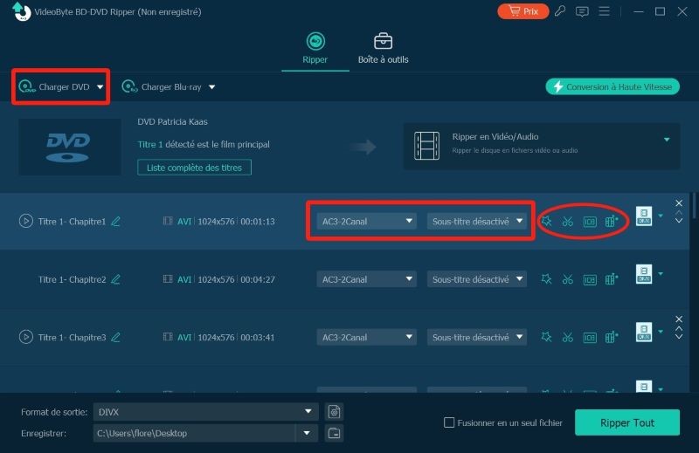Open audio track dropdown for Chapitre1

coord(366,221)
